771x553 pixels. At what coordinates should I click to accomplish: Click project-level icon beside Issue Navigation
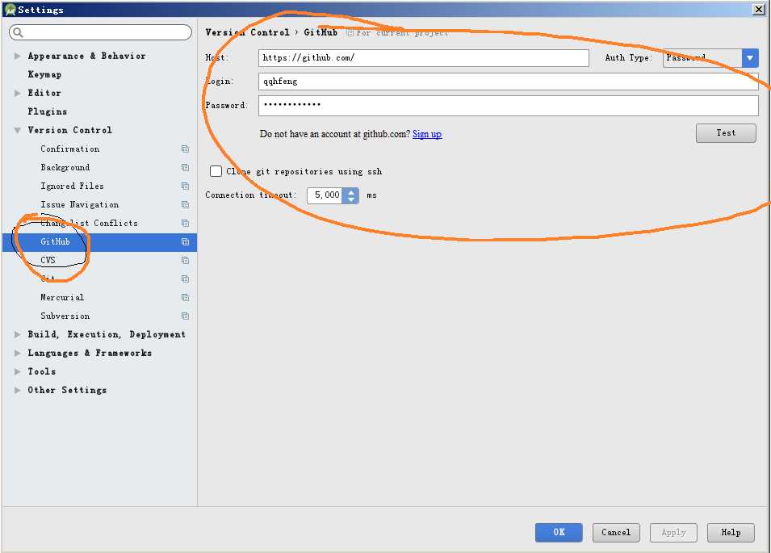185,204
